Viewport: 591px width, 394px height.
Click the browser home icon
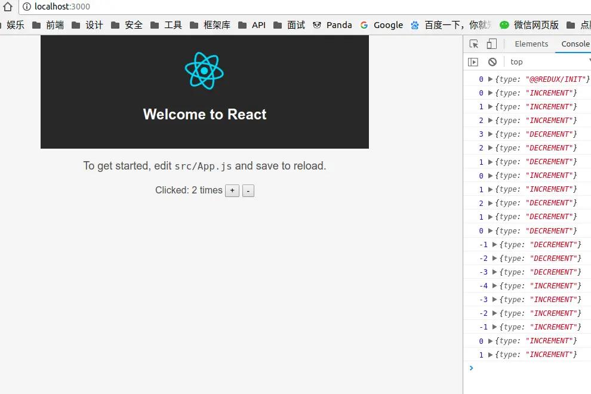coord(7,7)
